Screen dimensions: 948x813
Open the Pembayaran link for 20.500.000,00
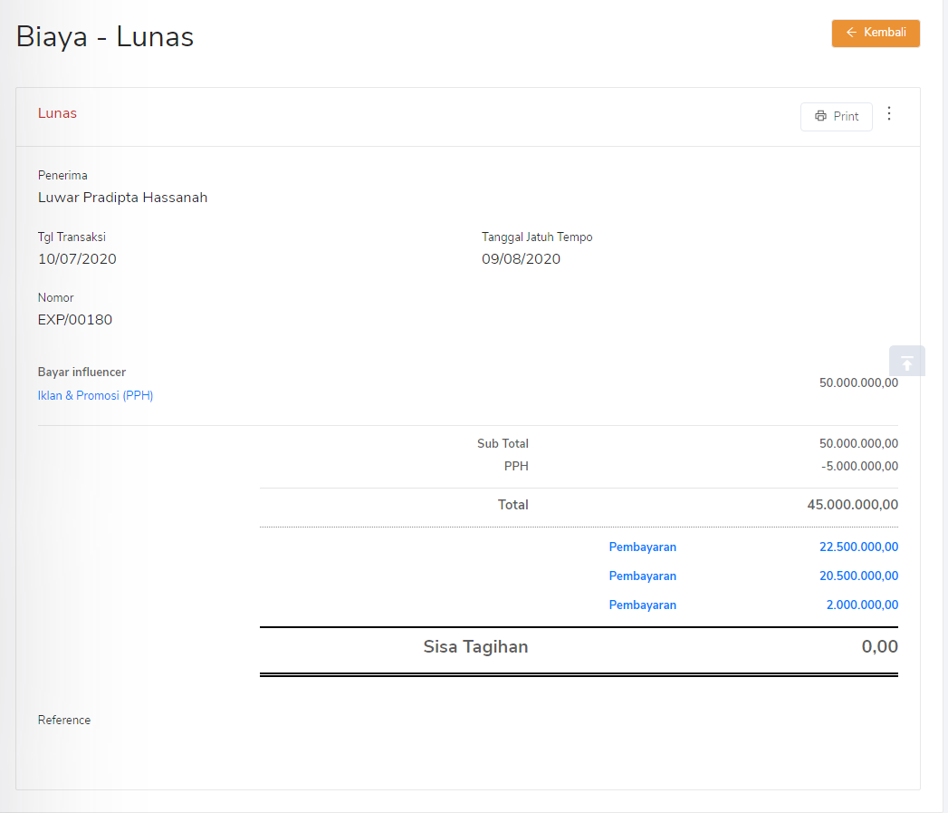click(642, 576)
